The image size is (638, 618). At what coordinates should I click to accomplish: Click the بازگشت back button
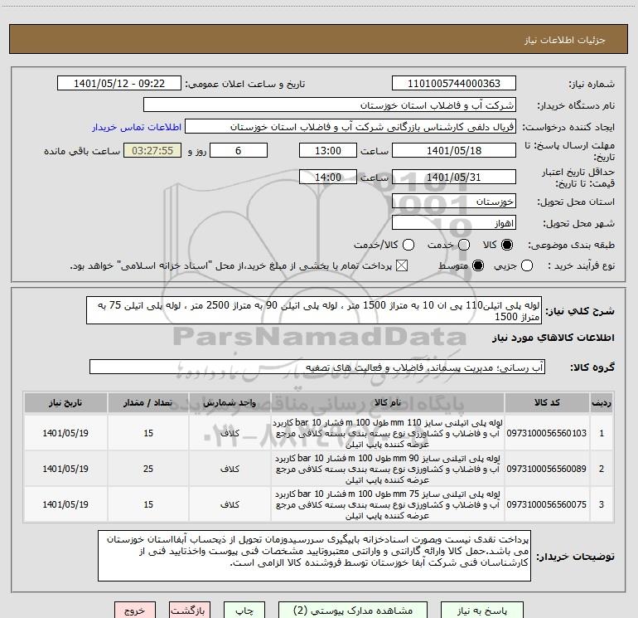(190, 611)
